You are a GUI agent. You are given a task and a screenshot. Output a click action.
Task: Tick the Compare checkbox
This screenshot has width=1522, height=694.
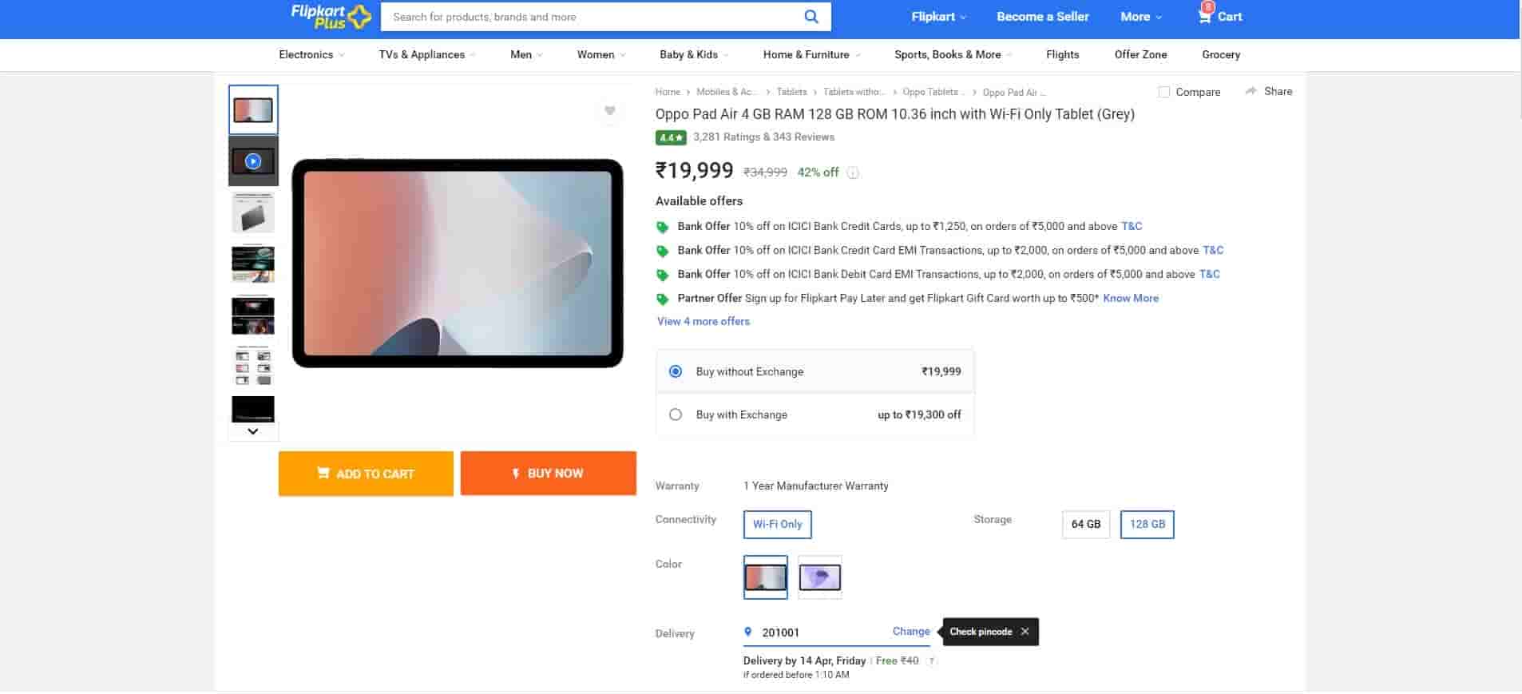point(1163,92)
